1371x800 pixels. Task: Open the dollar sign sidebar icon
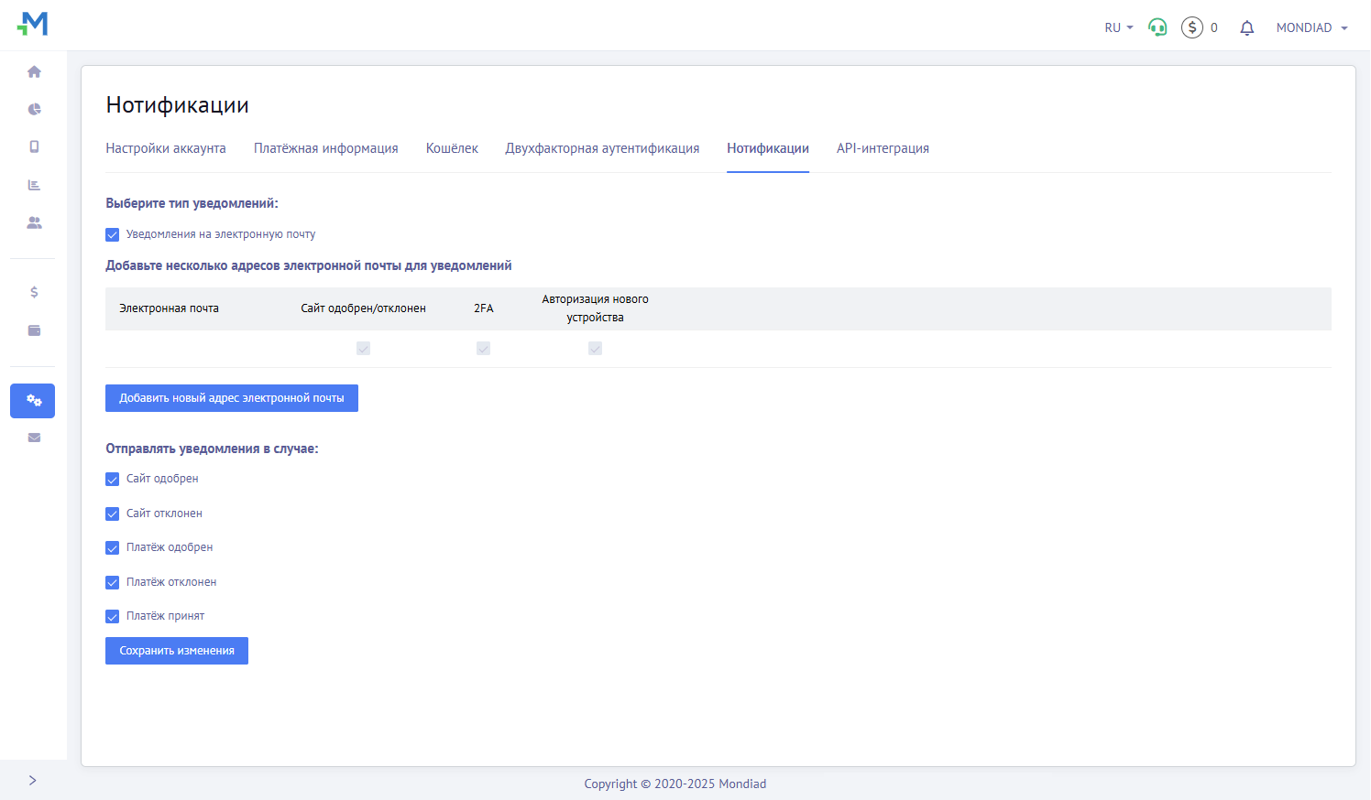(x=34, y=292)
